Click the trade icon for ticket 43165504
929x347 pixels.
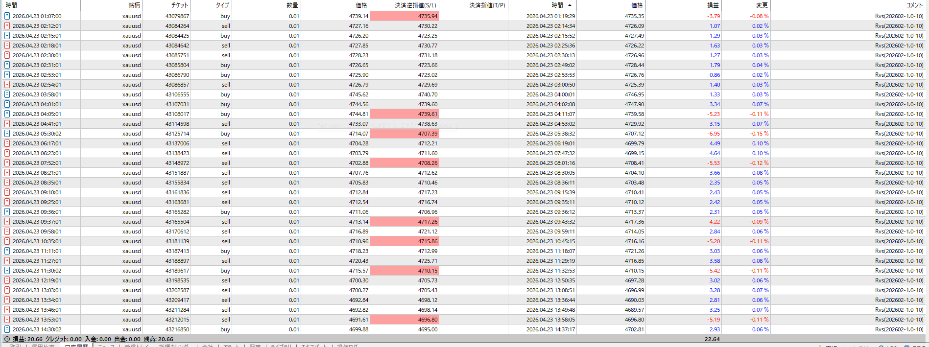(x=7, y=222)
